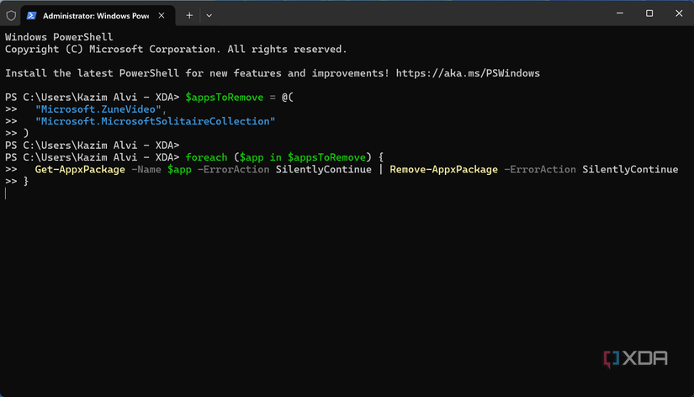The image size is (694, 397).
Task: Close the Administrator: Windows PowerShell tab
Action: [161, 15]
